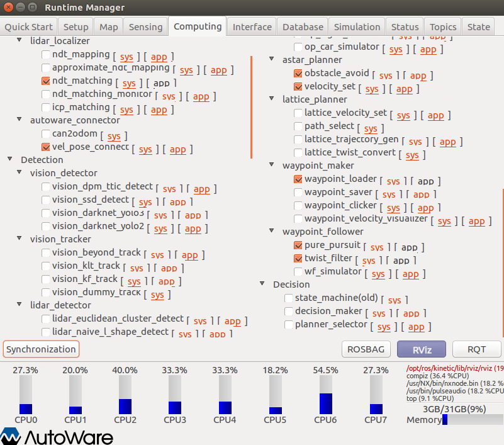The width and height of the screenshot is (504, 445).
Task: Open sys link for planner_selector
Action: [384, 327]
